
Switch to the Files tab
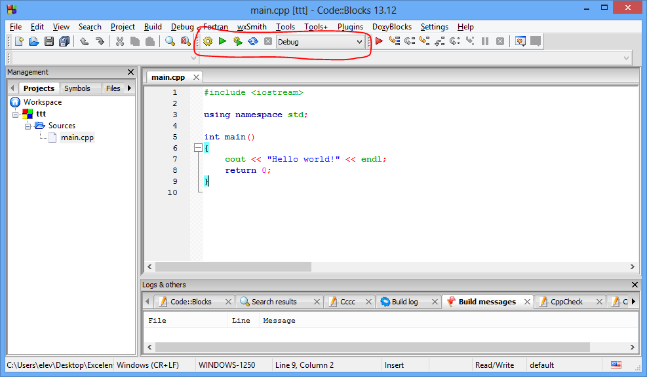click(x=113, y=88)
